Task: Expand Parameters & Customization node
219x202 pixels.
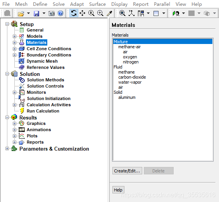Action: 7,148
